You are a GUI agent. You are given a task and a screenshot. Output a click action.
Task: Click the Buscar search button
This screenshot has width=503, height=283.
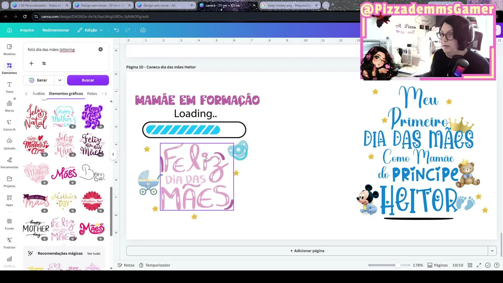88,80
